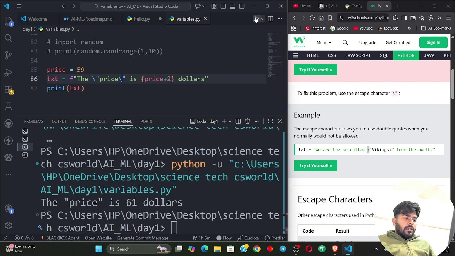Open Customize Layout in VS Code title bar
Image resolution: width=455 pixels, height=256 pixels.
[x=214, y=6]
